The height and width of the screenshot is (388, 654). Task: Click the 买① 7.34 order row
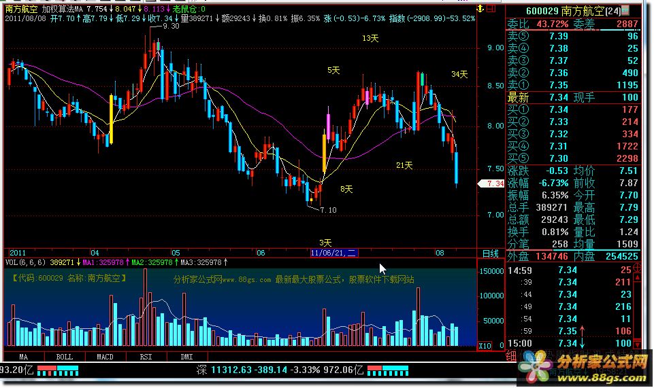coord(572,109)
